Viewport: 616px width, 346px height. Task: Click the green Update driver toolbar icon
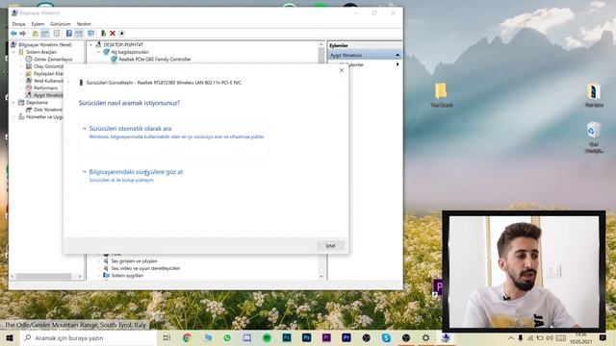103,34
